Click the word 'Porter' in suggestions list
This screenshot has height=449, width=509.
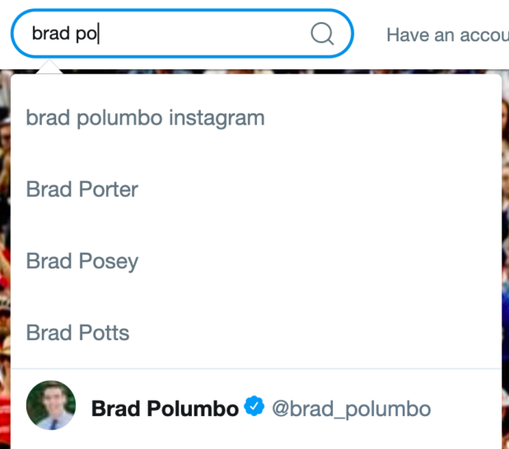(109, 189)
